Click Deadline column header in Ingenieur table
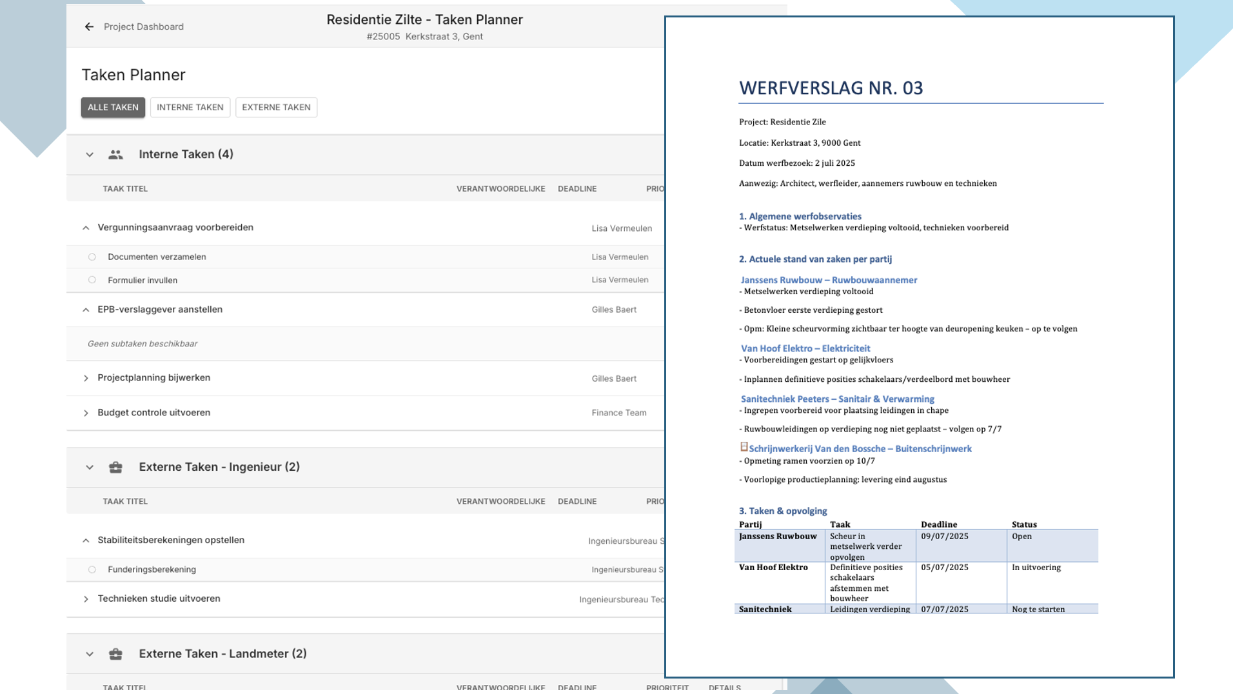The image size is (1233, 694). point(577,501)
